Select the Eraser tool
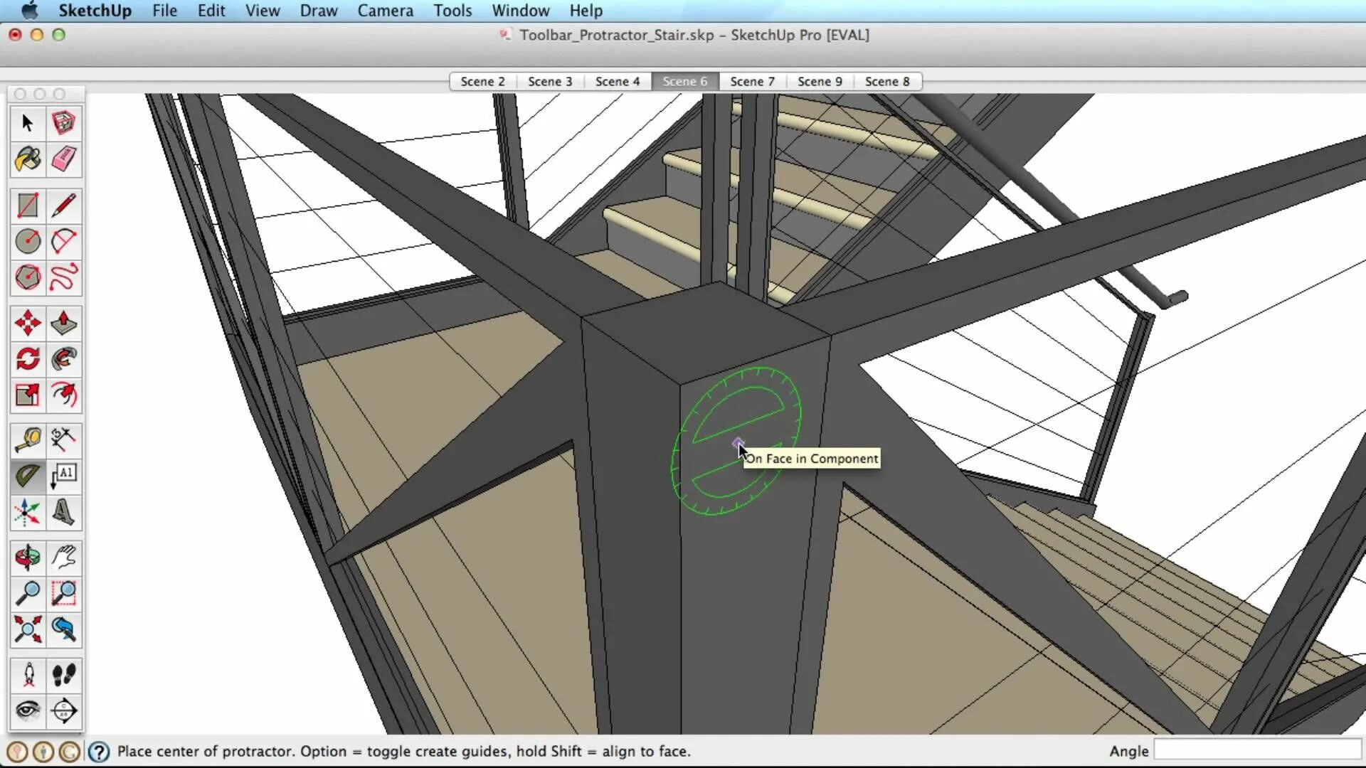Screen dimensions: 1366x768 coord(64,159)
